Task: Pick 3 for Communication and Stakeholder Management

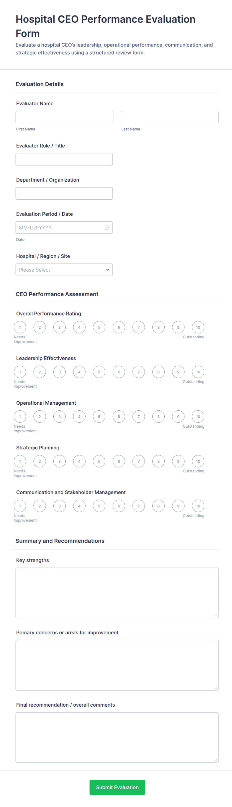Action: click(x=59, y=506)
